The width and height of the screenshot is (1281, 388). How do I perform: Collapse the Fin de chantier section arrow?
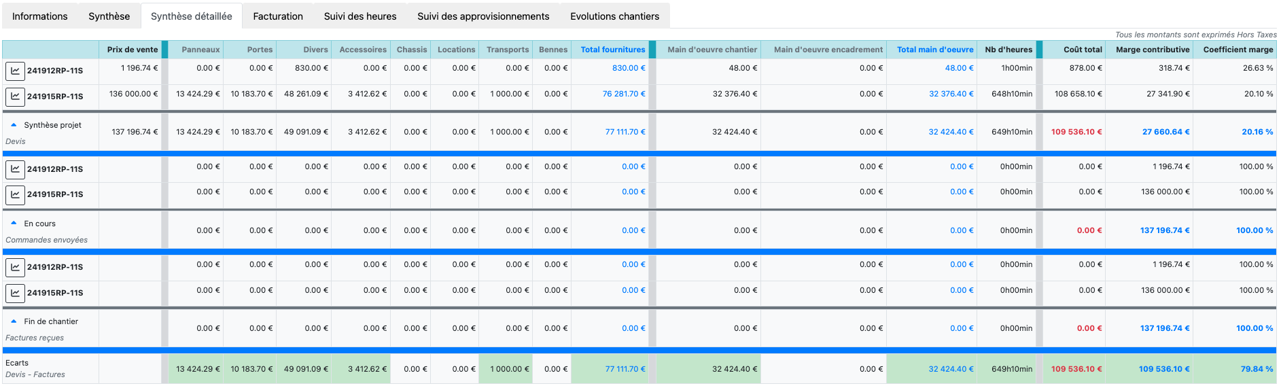click(14, 321)
